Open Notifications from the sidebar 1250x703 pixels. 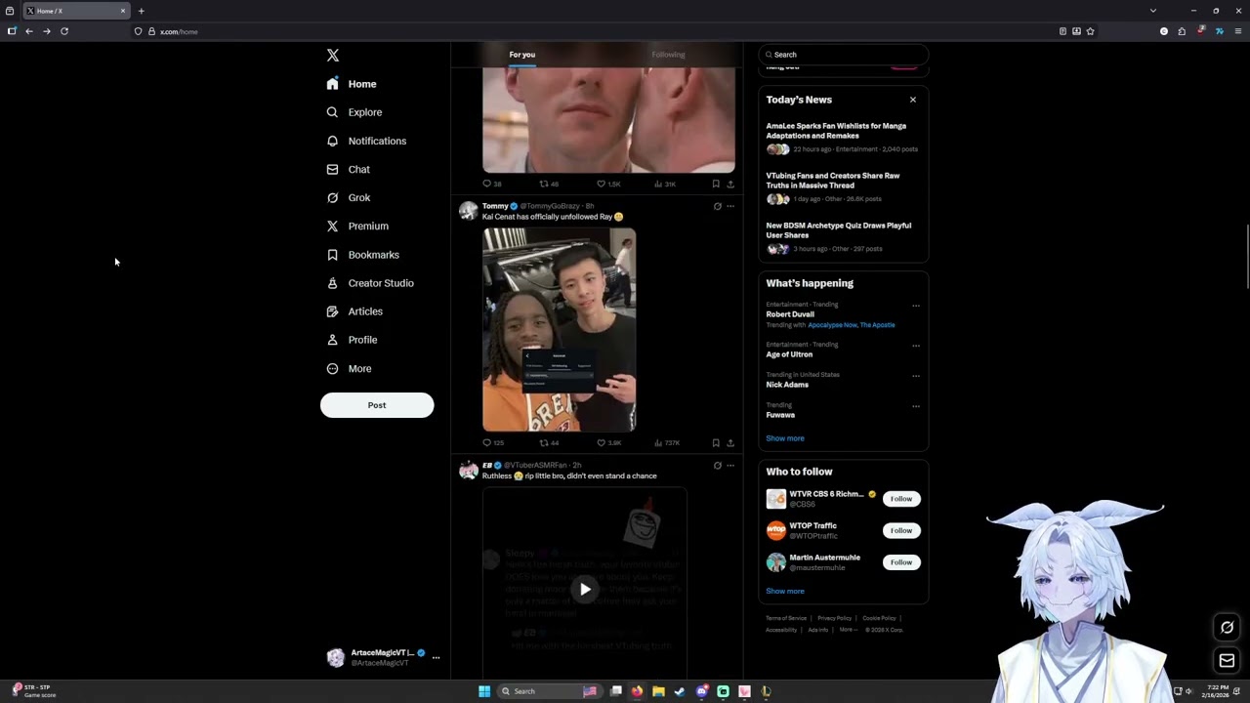click(x=367, y=141)
